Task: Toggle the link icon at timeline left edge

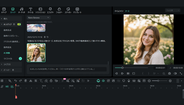Action: click(2, 86)
